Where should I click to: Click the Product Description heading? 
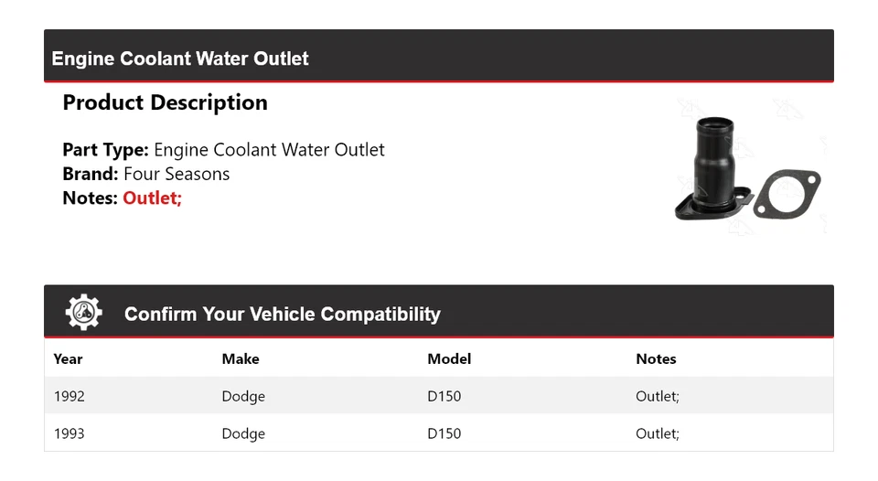tap(165, 102)
